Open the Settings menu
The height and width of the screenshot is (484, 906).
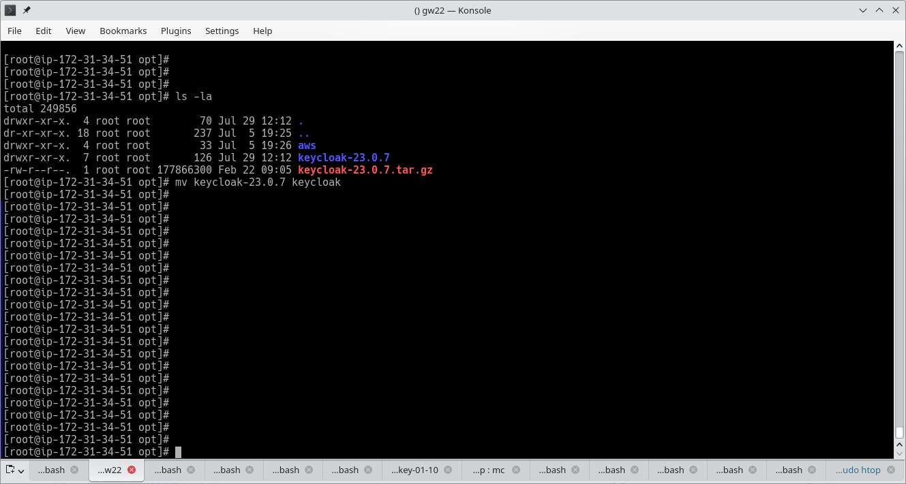222,31
